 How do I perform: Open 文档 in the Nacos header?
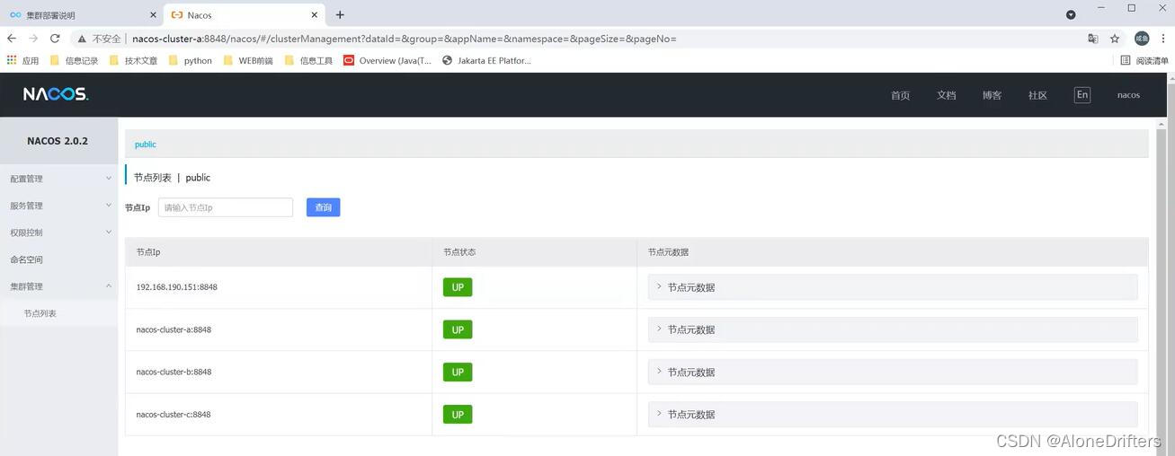coord(946,95)
